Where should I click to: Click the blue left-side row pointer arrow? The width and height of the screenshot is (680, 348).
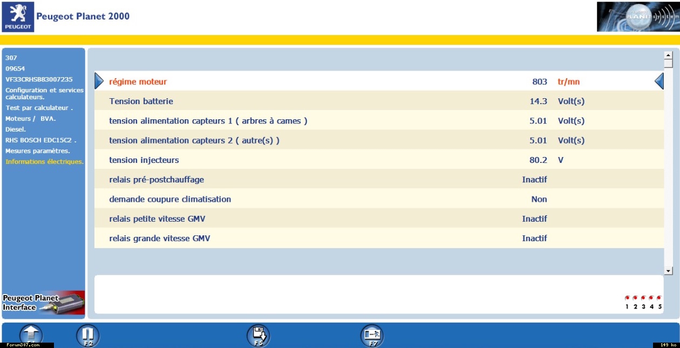(99, 81)
